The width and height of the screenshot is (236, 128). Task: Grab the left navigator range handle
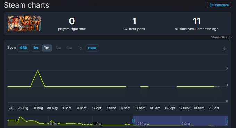(133, 120)
